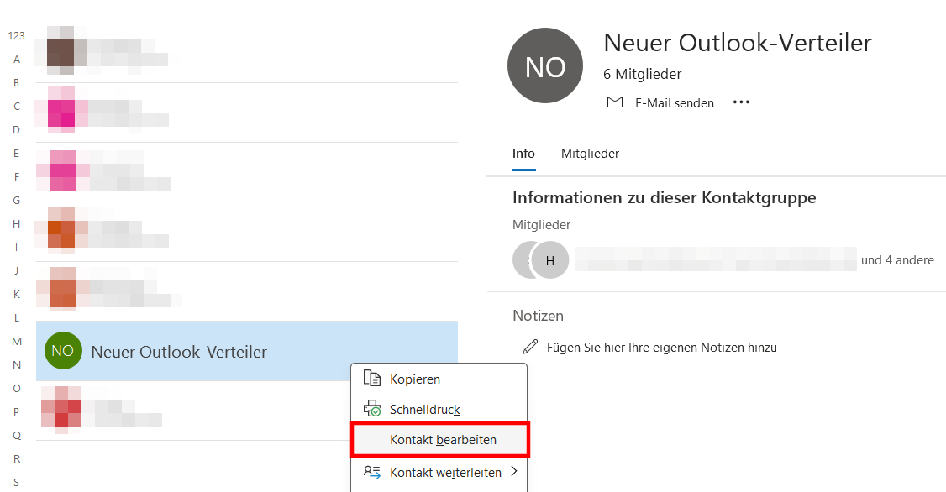Jump to letter F in alphabet index

17,176
